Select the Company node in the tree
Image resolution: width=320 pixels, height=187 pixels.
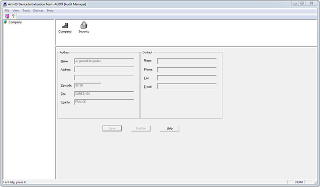click(x=15, y=22)
